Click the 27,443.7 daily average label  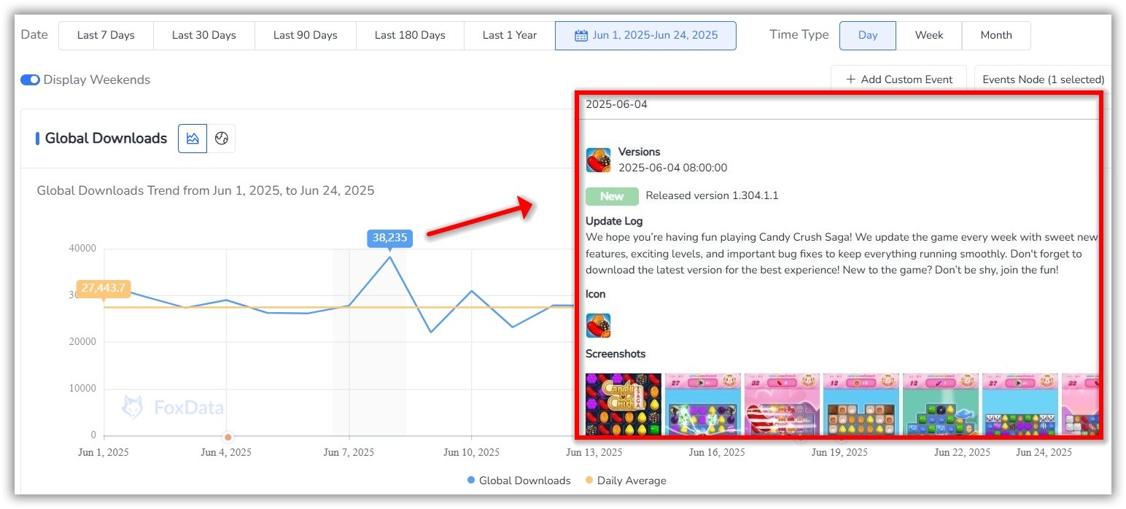click(104, 288)
